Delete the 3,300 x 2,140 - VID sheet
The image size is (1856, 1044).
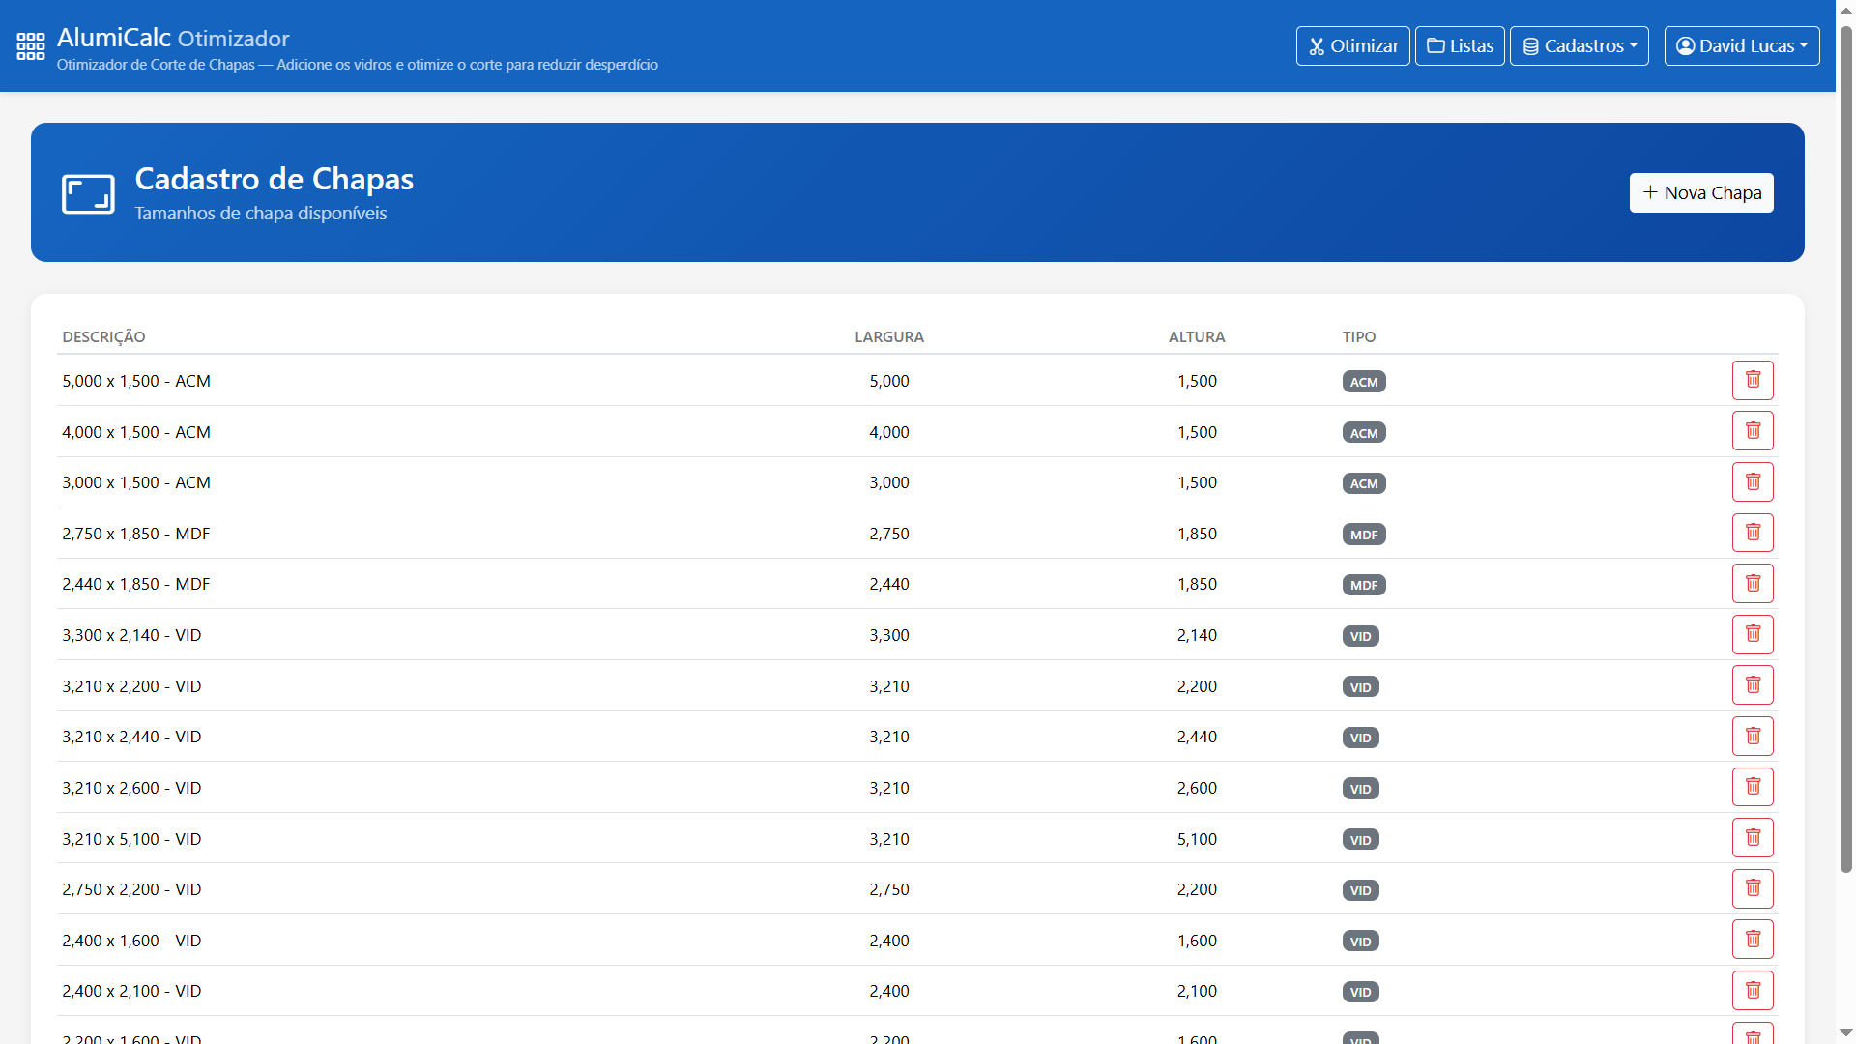click(1753, 634)
